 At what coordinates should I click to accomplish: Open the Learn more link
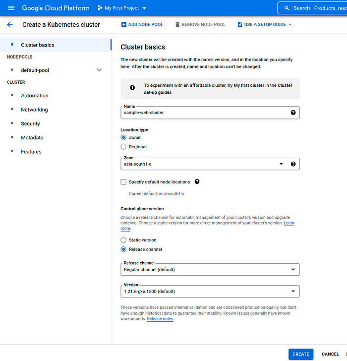[289, 223]
